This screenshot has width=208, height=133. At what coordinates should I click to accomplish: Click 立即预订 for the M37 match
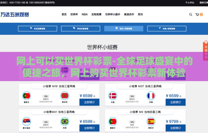coord(176,102)
